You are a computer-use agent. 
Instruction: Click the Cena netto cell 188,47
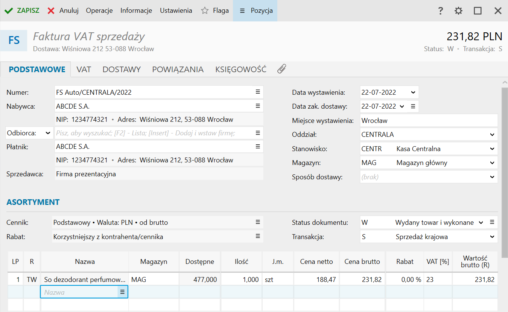[x=316, y=279]
